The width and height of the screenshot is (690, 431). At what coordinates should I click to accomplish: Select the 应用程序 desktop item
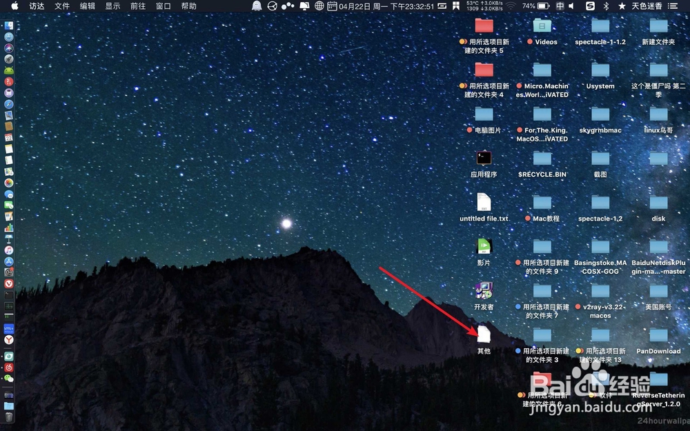(x=484, y=163)
